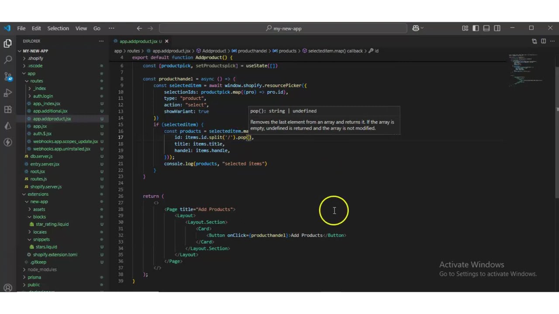The width and height of the screenshot is (559, 314).
Task: Open stars.liquid file in snippets
Action: 46,247
